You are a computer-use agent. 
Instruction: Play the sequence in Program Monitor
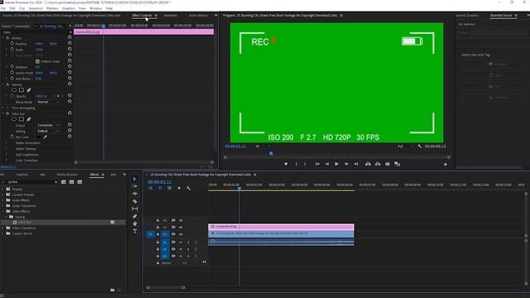[x=336, y=164]
